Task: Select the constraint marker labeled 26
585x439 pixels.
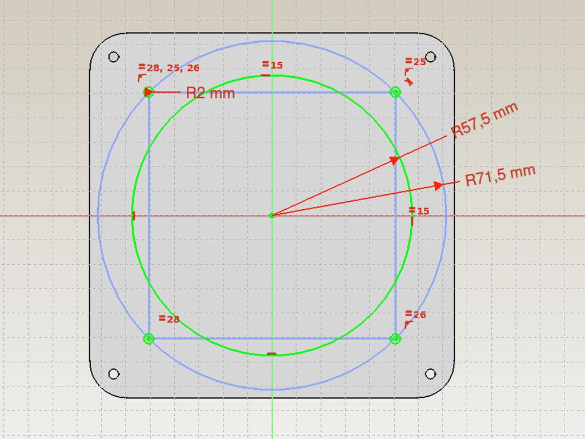Action: [416, 314]
